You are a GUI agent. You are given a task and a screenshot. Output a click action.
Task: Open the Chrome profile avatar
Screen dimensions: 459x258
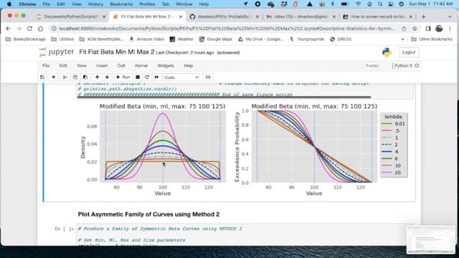point(439,29)
